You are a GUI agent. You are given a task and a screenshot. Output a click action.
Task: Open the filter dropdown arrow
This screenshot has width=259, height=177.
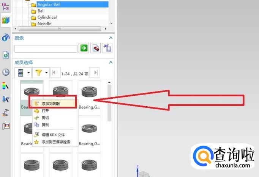(x=46, y=73)
